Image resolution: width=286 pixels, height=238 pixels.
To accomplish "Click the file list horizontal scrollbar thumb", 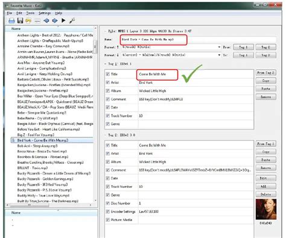I will click(30, 205).
